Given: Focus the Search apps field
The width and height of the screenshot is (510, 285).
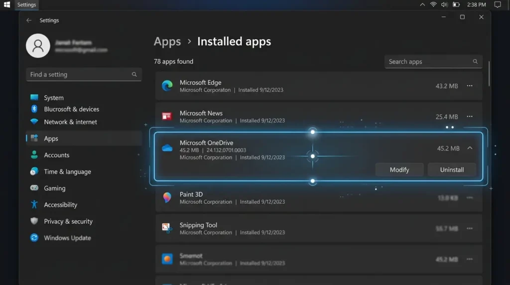Looking at the screenshot, I should [433, 61].
